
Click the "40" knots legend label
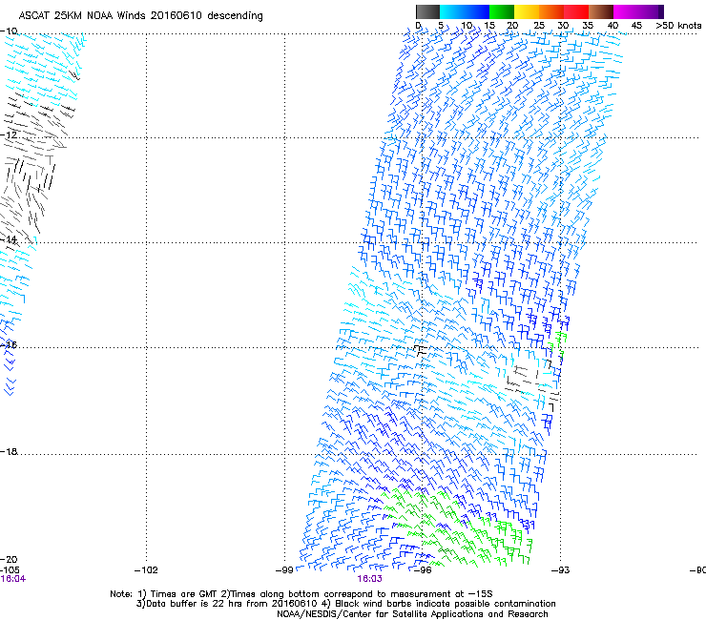pyautogui.click(x=613, y=25)
